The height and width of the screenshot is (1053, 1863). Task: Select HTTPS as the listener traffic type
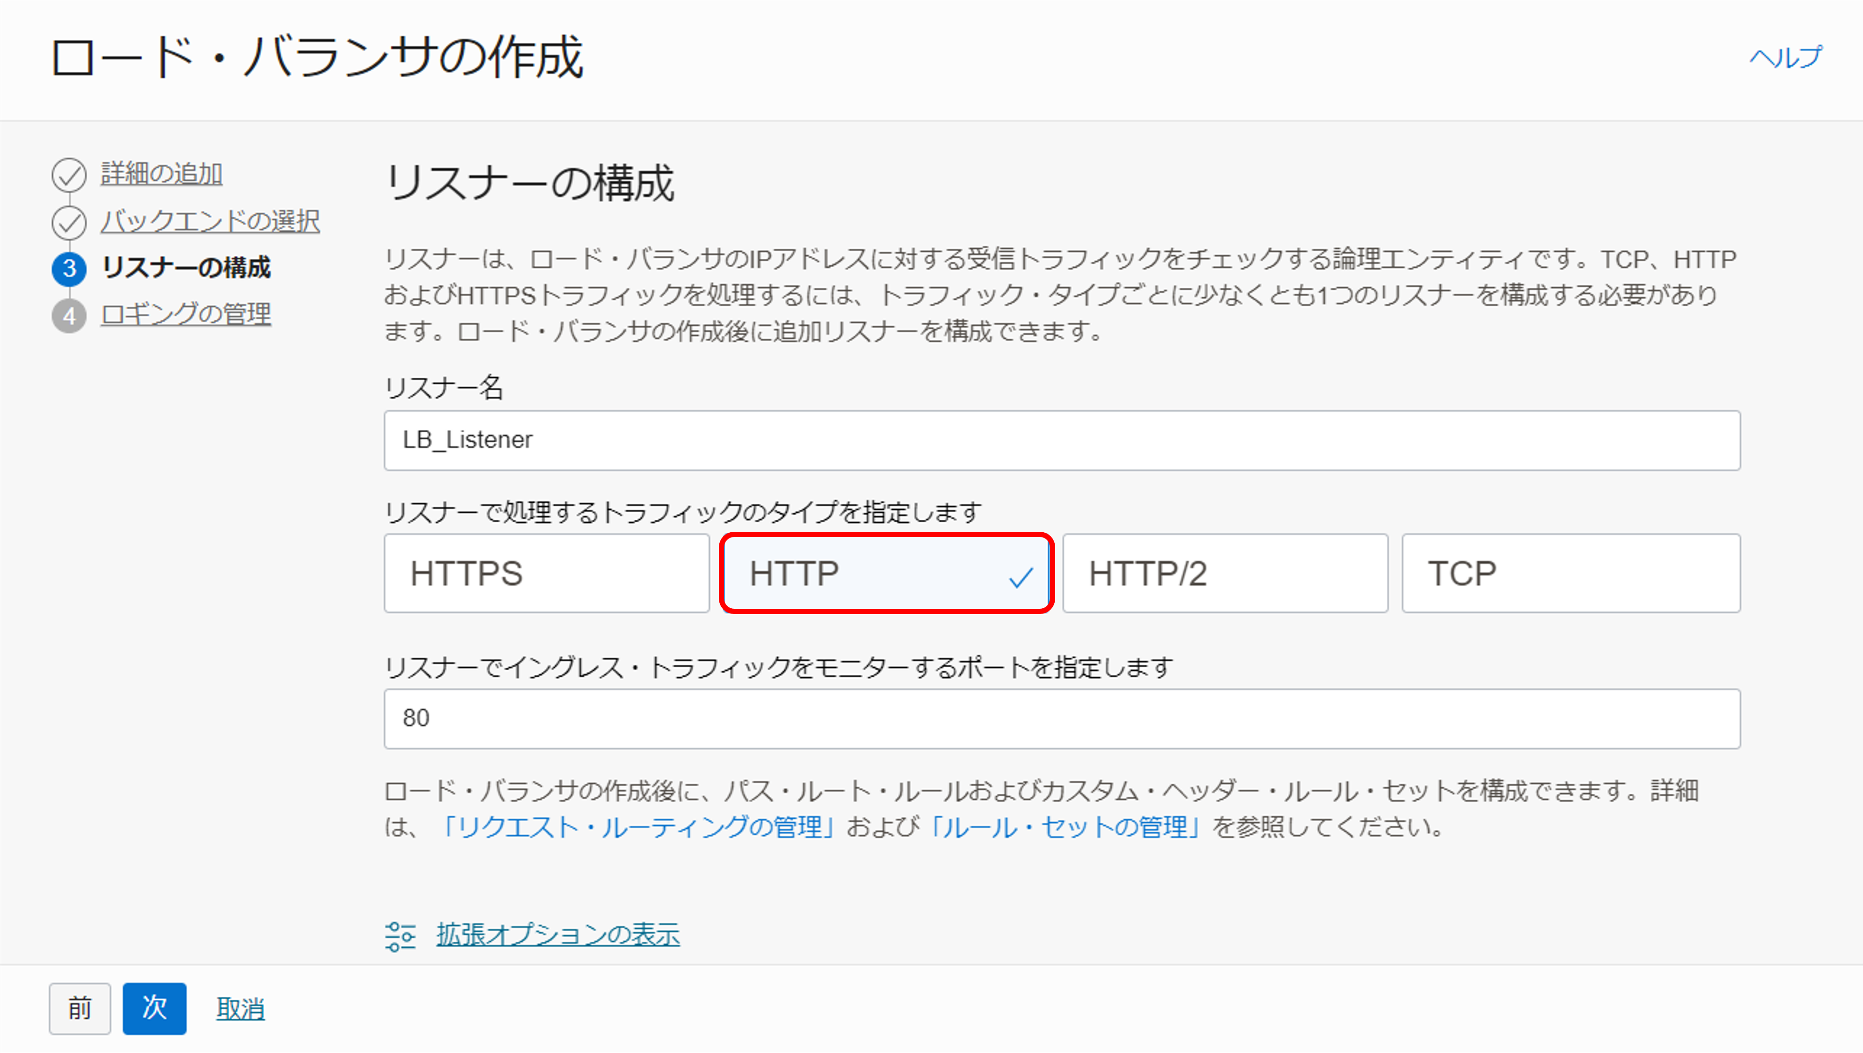[x=547, y=574]
